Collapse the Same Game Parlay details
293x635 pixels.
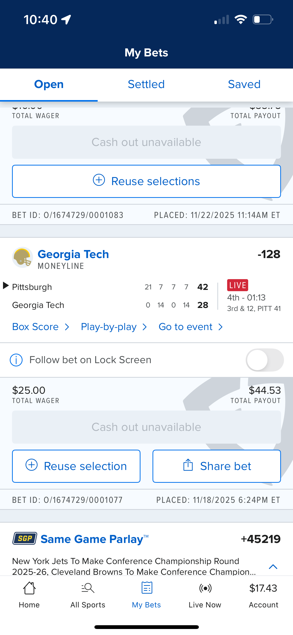pyautogui.click(x=273, y=567)
